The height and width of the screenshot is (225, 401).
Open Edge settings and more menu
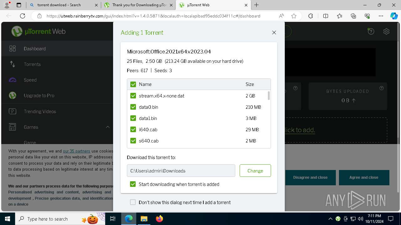tap(381, 16)
